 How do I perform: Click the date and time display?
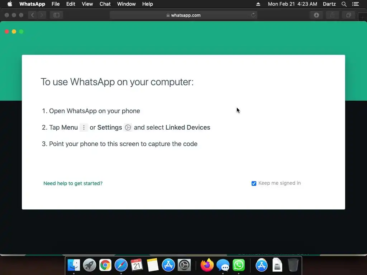tap(292, 4)
